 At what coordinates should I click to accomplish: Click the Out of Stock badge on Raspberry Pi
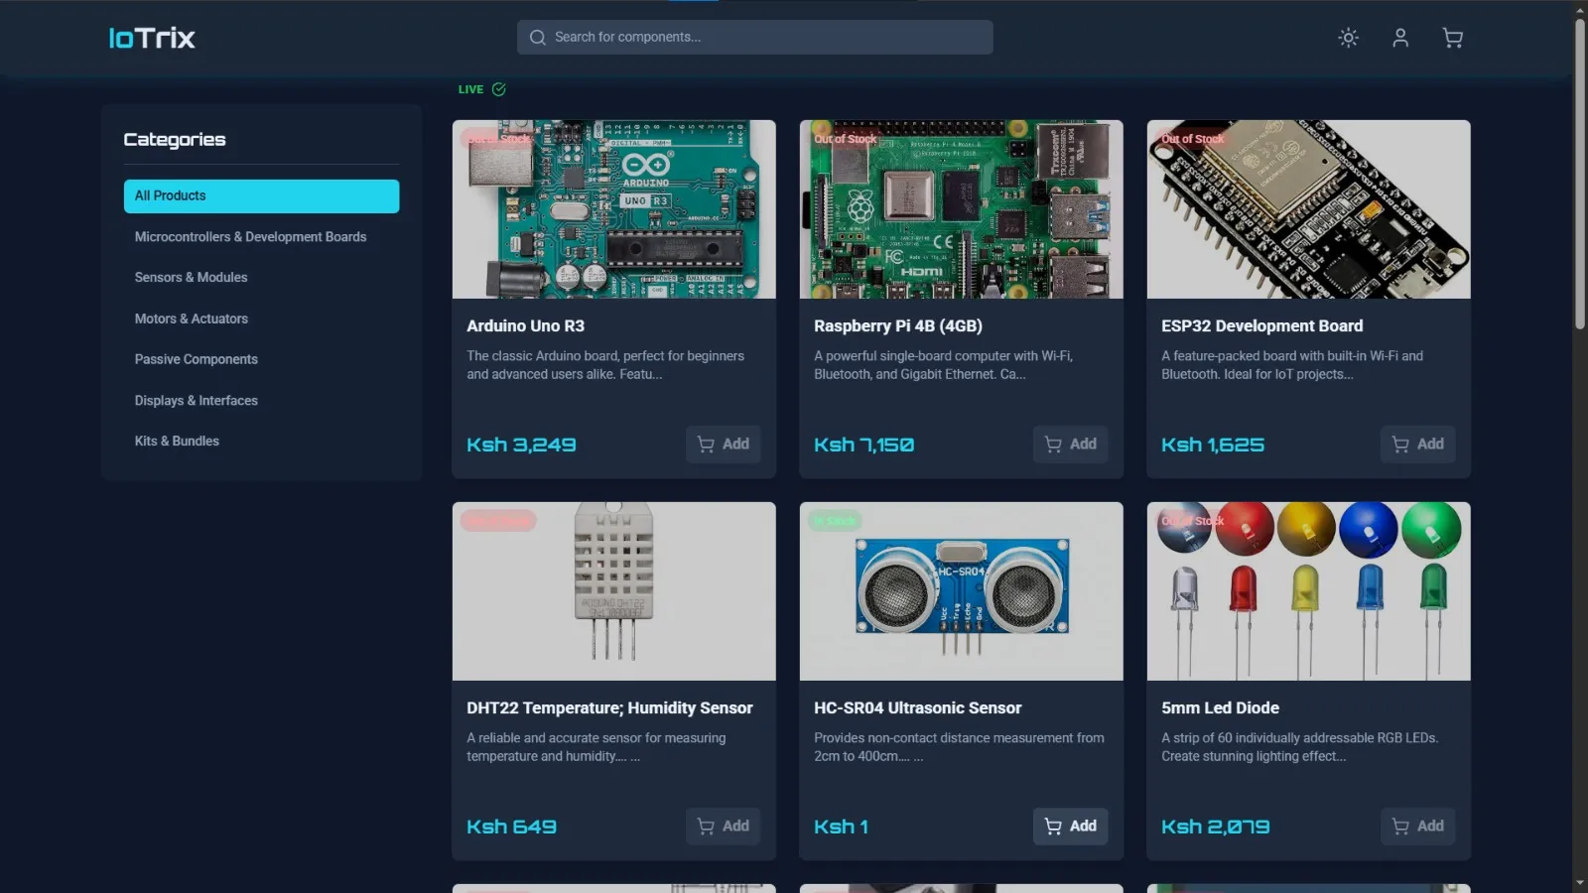(846, 139)
